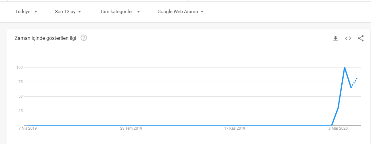Select the peak point at 100
This screenshot has height=146, width=371.
pos(345,68)
